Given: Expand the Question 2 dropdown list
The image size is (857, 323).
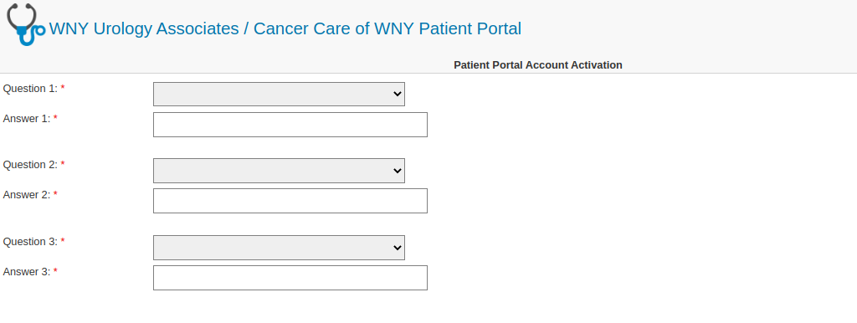Looking at the screenshot, I should pos(279,171).
